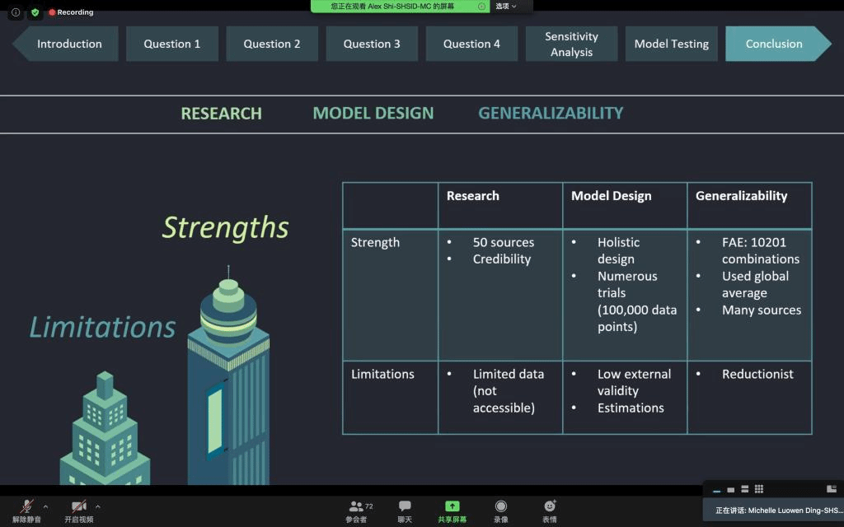Collapse speaker thumbnail to thin bar view

pos(716,490)
